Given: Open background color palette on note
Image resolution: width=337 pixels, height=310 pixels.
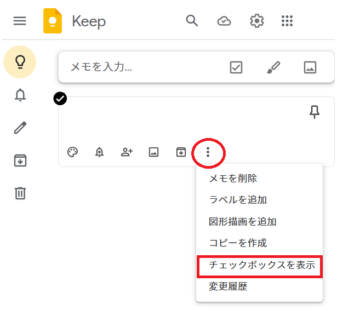Looking at the screenshot, I should coord(72,152).
